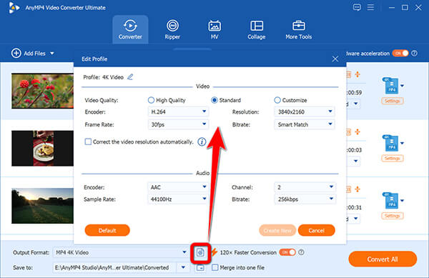
Task: Expand the Add Files dropdown arrow
Action: [x=52, y=54]
